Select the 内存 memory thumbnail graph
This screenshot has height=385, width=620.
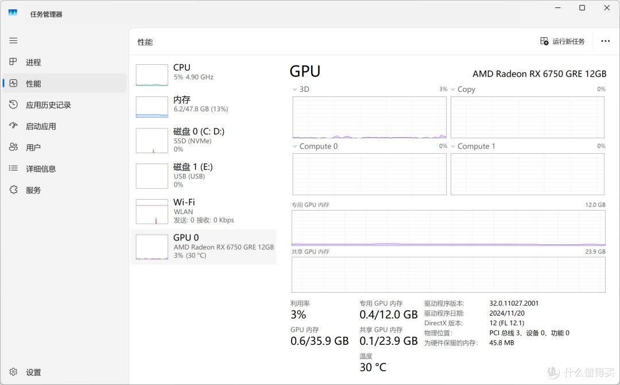point(152,107)
